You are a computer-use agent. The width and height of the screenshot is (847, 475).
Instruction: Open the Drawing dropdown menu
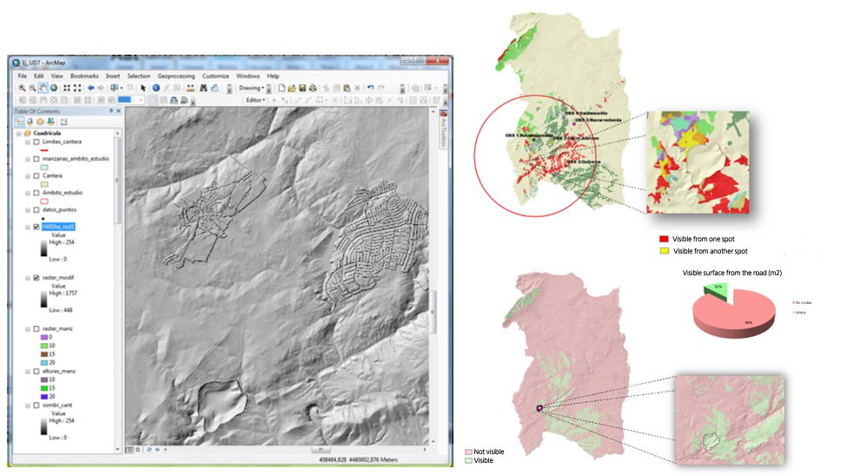[x=251, y=88]
